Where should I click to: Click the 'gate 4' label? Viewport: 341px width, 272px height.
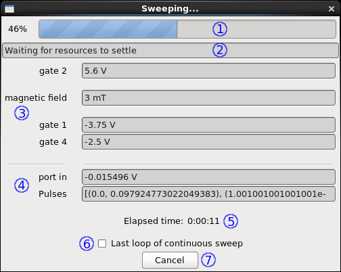point(53,142)
